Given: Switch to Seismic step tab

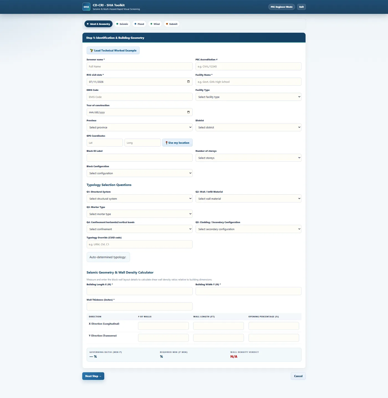Looking at the screenshot, I should [x=122, y=24].
